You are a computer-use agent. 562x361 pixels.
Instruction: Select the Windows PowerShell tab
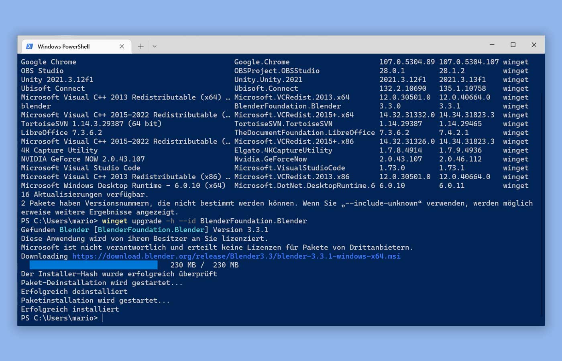75,47
